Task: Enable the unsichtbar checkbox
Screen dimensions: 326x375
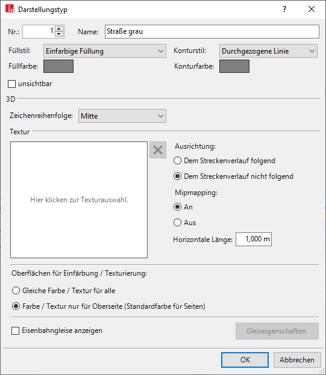Action: pyautogui.click(x=11, y=84)
